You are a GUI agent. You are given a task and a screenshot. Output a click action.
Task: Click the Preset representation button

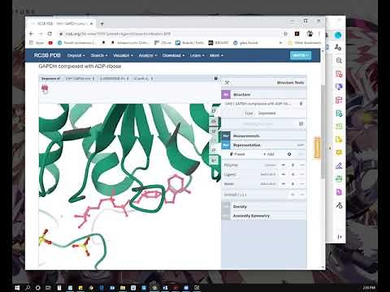pyautogui.click(x=237, y=154)
